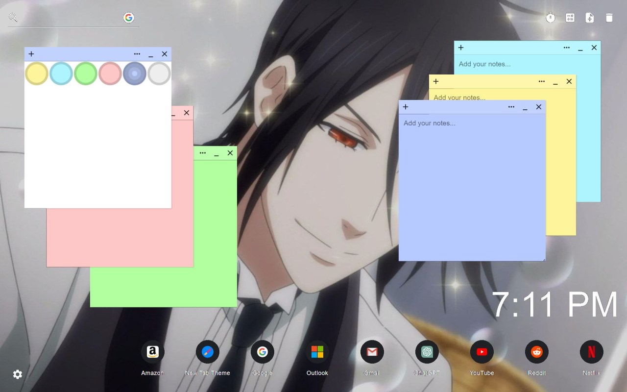Close the pink sticky note
627x392 pixels.
tap(187, 113)
